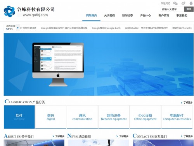Click the iMac monitor banner image
194x146 pixels.
(x=58, y=64)
